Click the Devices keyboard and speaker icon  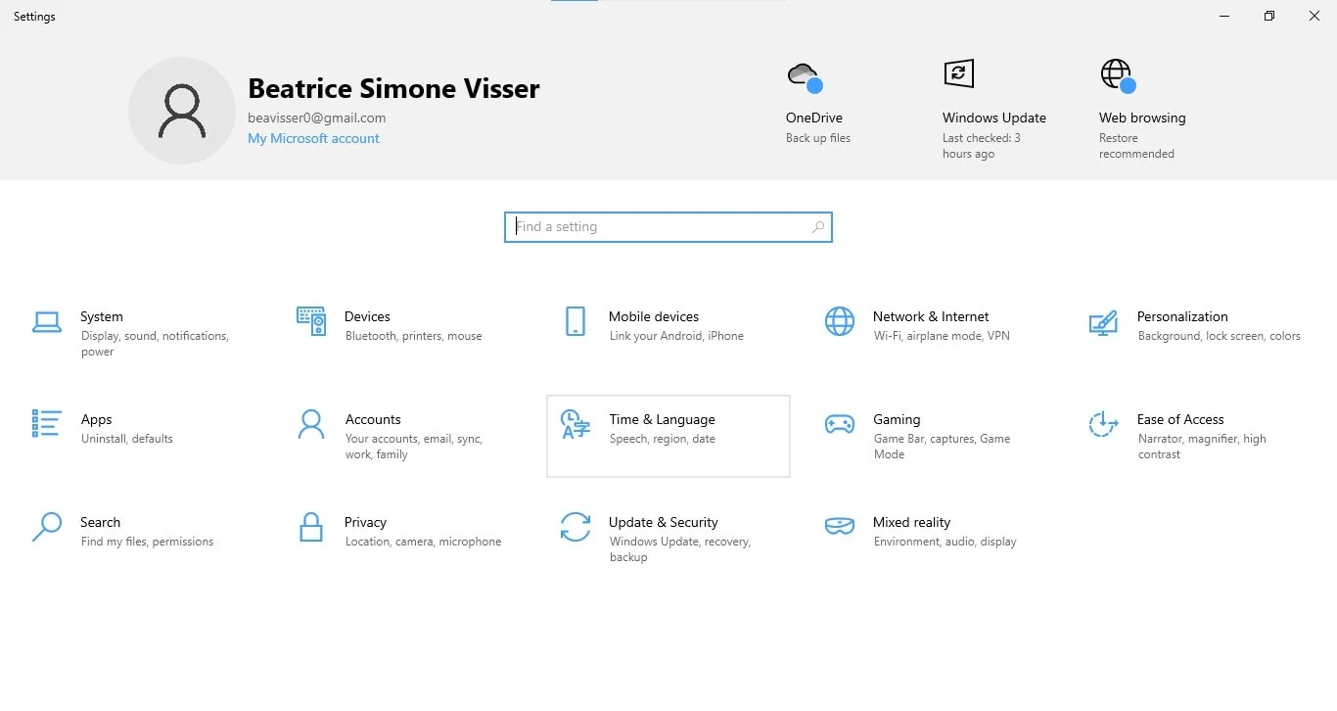point(311,320)
